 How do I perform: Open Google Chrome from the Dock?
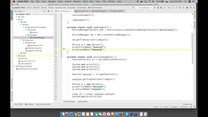(x=75, y=114)
